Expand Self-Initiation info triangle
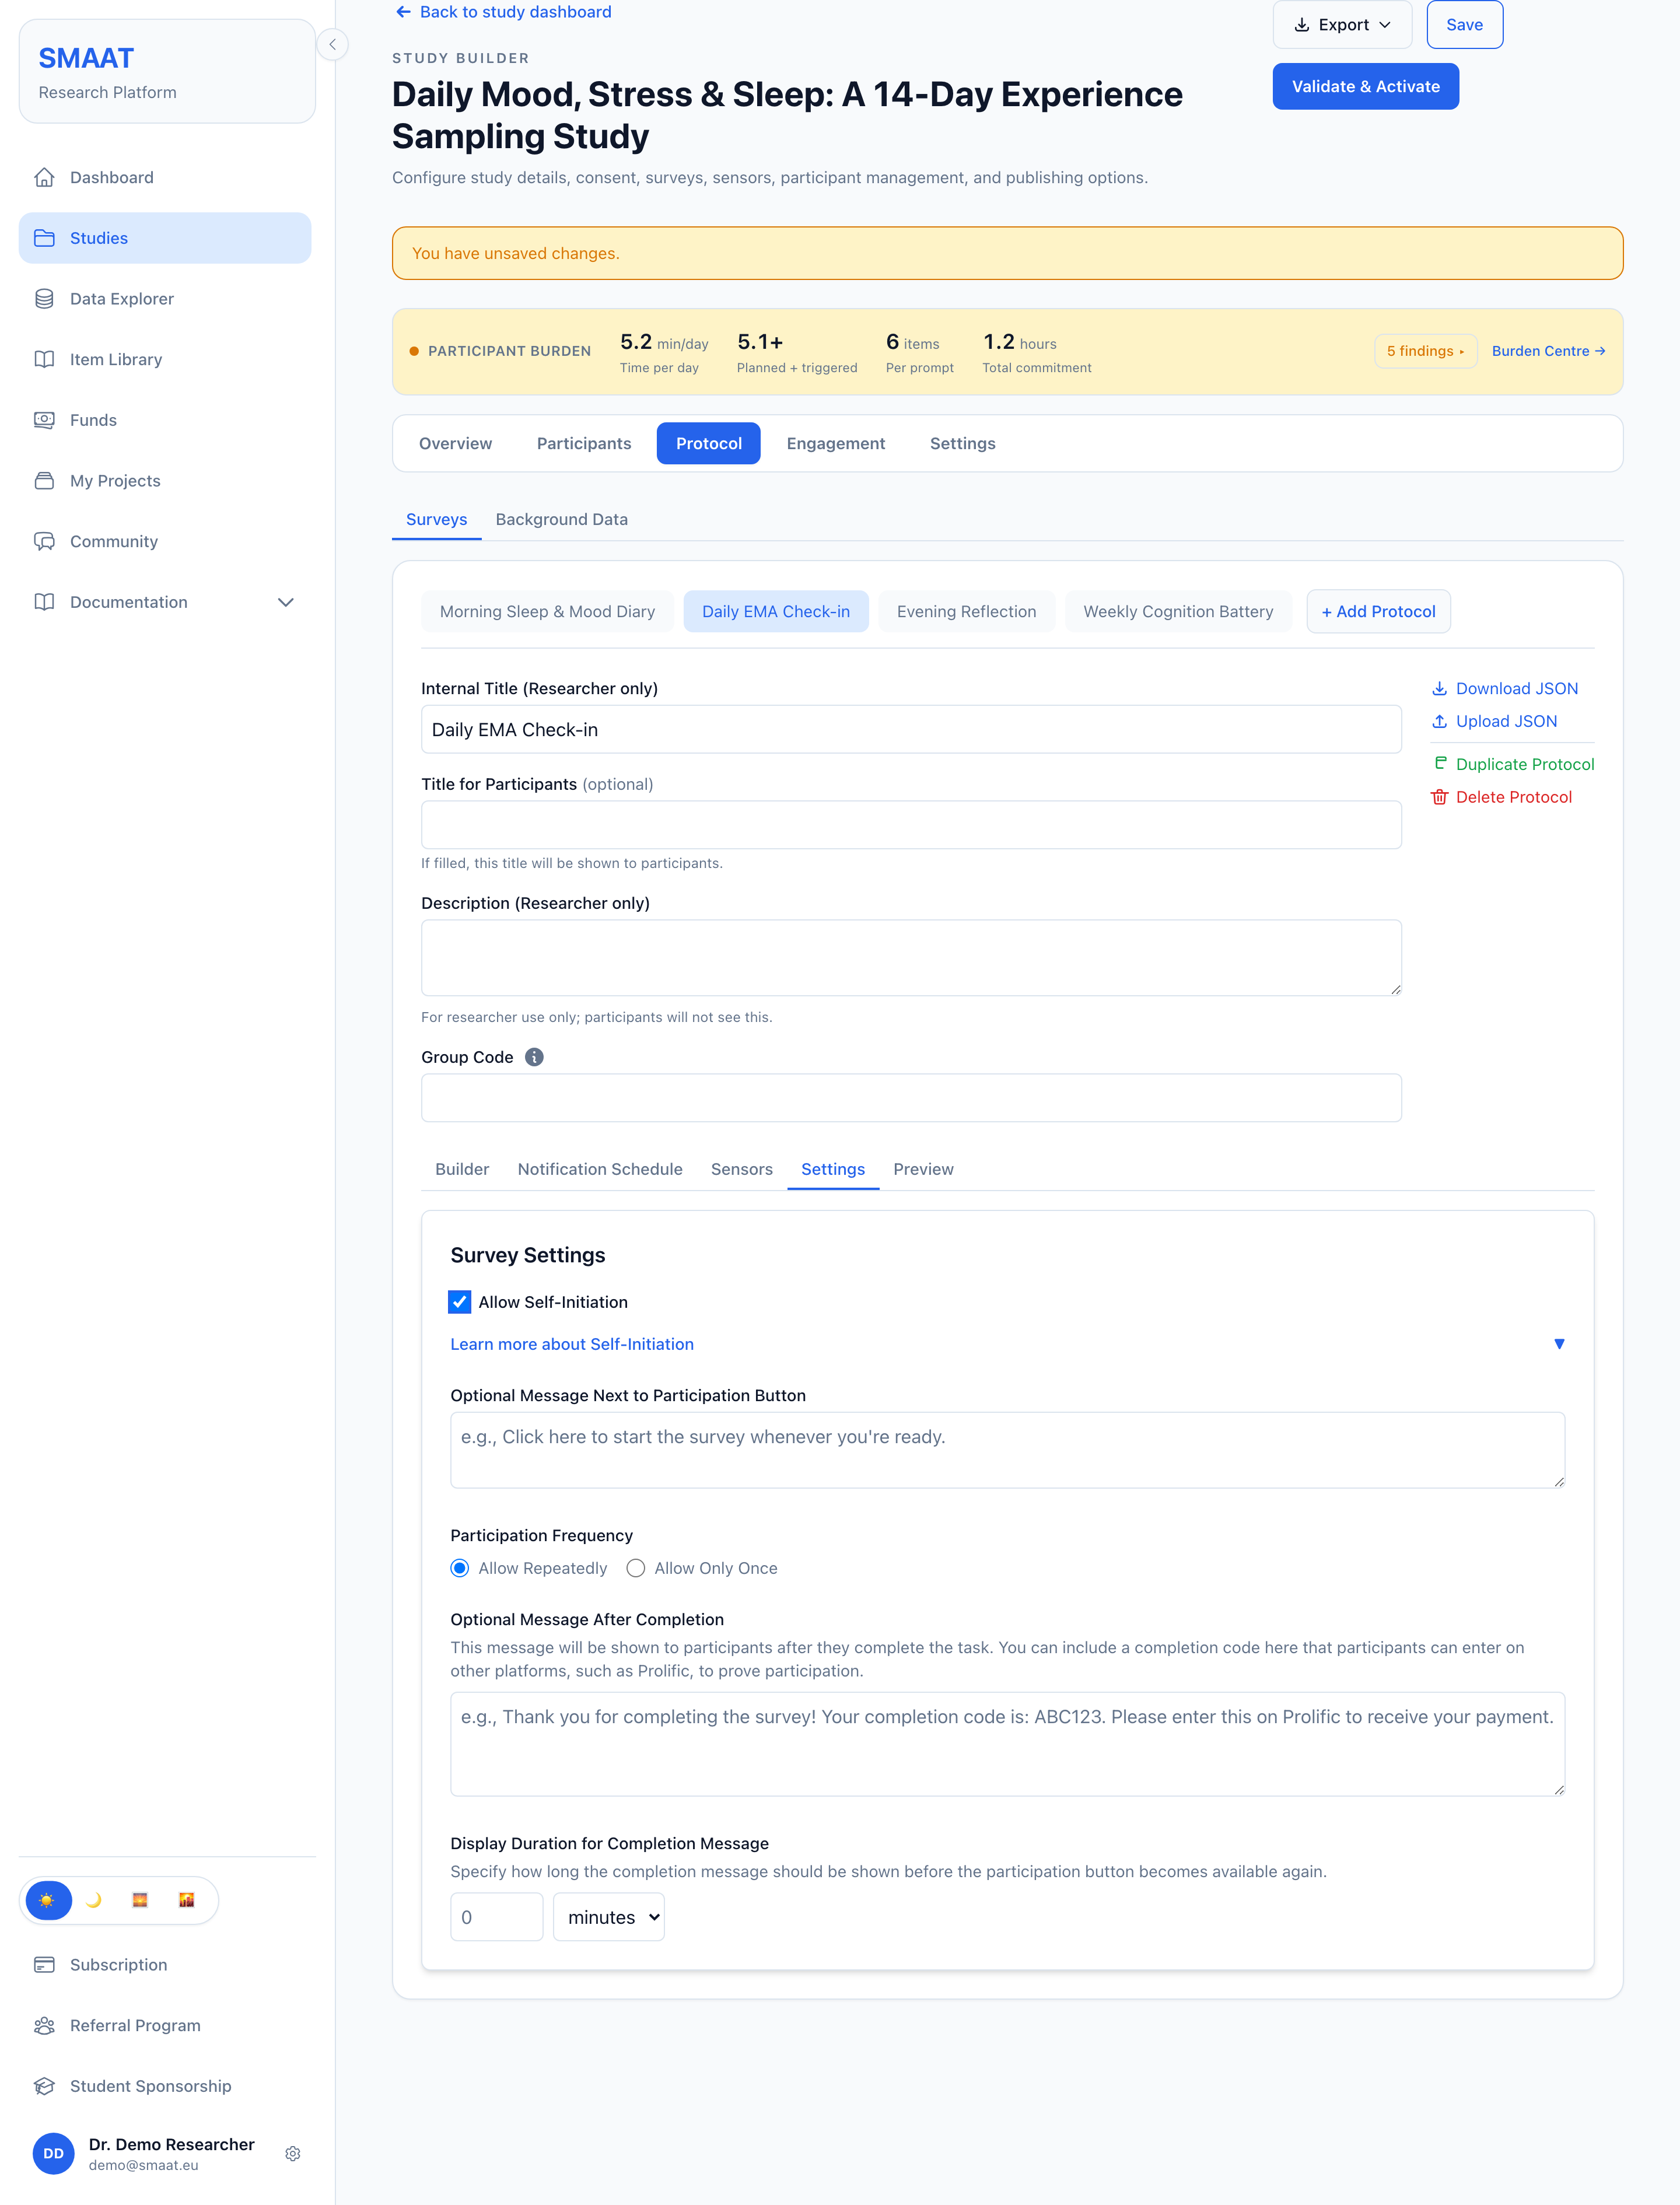Screen dimensions: 1680x2205 click(1559, 1344)
